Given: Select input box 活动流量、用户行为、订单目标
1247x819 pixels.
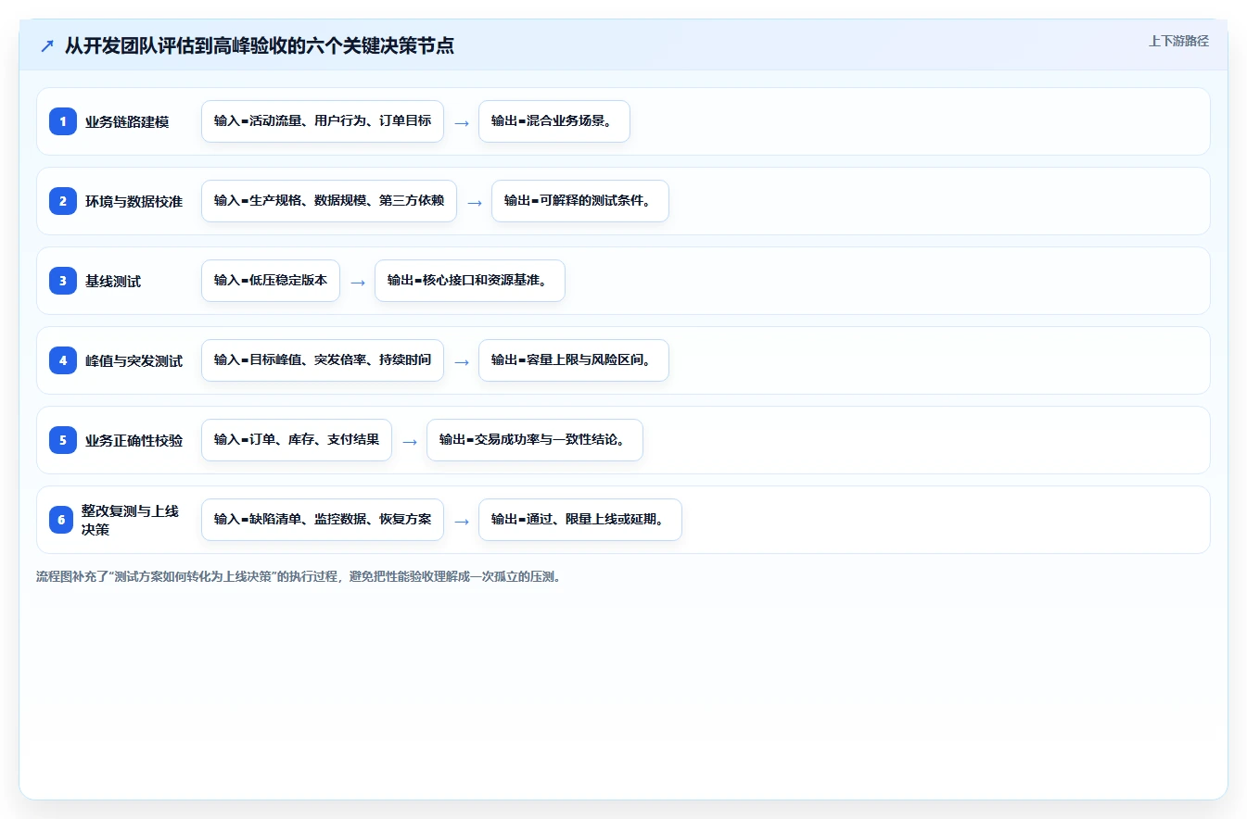Looking at the screenshot, I should point(323,121).
